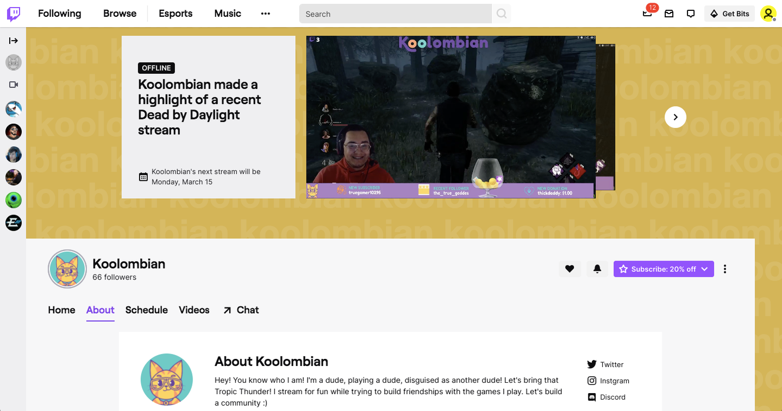The height and width of the screenshot is (411, 782).
Task: Open the prime loot mailbox icon
Action: (x=669, y=14)
